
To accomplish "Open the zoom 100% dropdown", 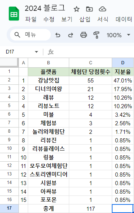I will click(x=118, y=35).
